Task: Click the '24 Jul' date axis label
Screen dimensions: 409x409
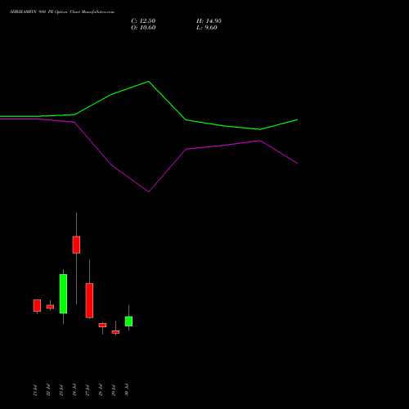Action: 74,390
